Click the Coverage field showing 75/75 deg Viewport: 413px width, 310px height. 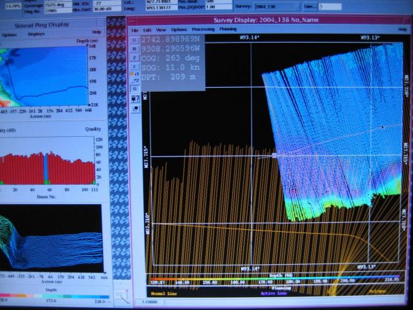point(58,5)
